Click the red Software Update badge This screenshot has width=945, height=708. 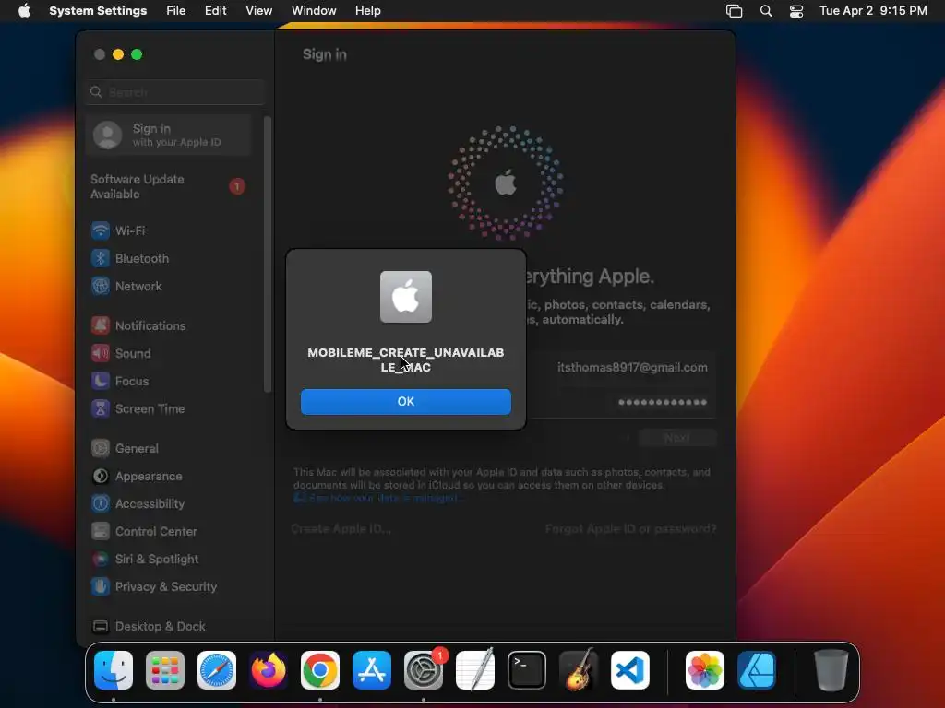[237, 186]
